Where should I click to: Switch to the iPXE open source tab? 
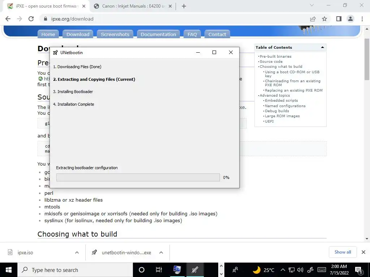click(47, 6)
